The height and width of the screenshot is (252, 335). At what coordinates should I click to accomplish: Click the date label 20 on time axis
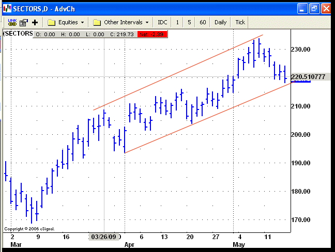[x=190, y=237]
